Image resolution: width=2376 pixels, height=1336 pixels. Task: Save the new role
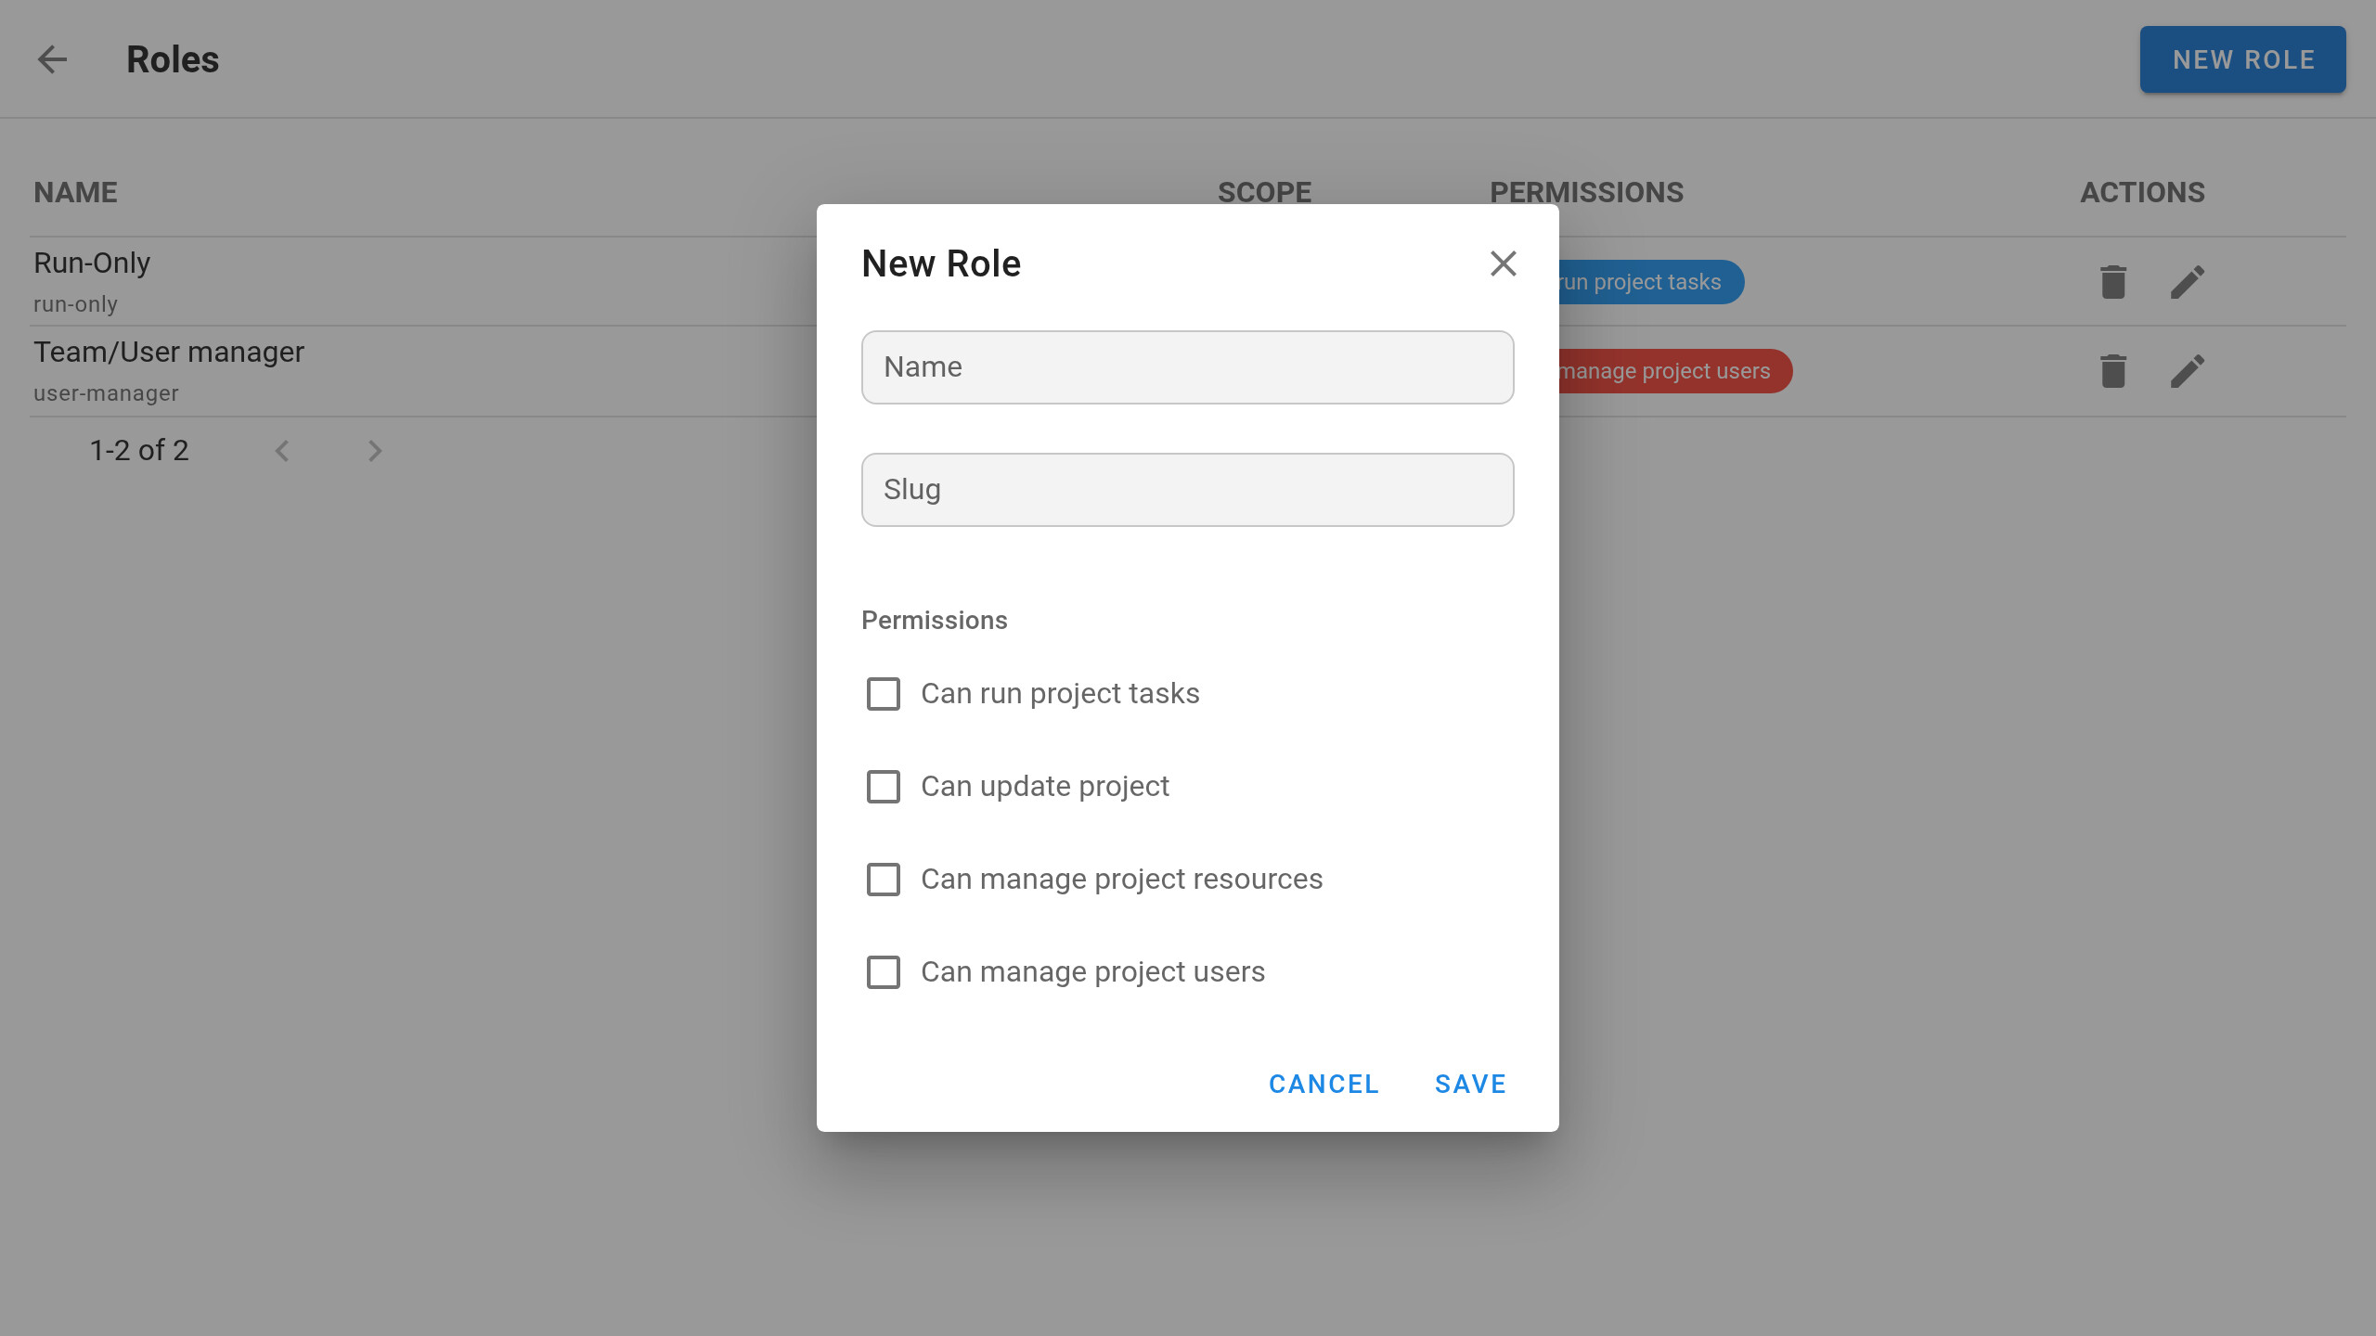click(1470, 1084)
